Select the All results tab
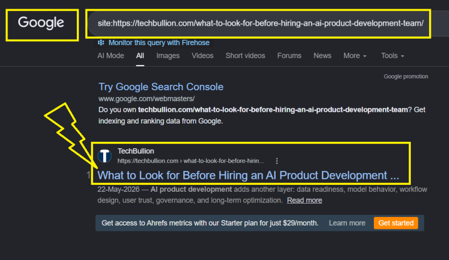This screenshot has height=260, width=449. click(140, 55)
